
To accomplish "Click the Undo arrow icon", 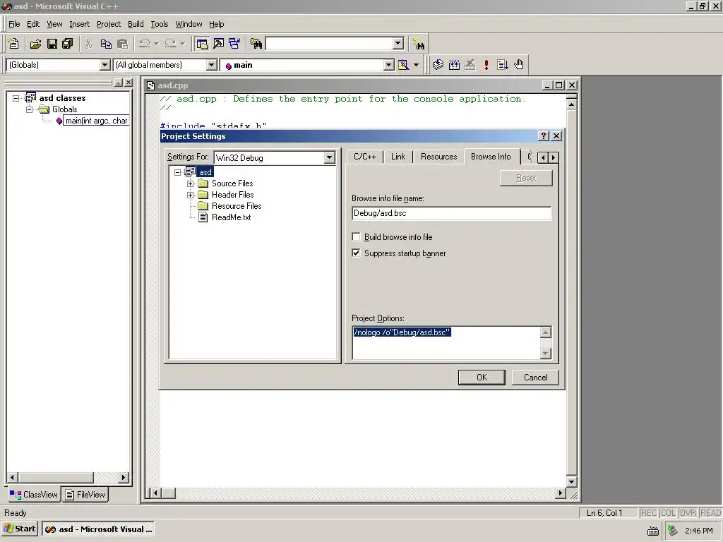I will [x=144, y=44].
